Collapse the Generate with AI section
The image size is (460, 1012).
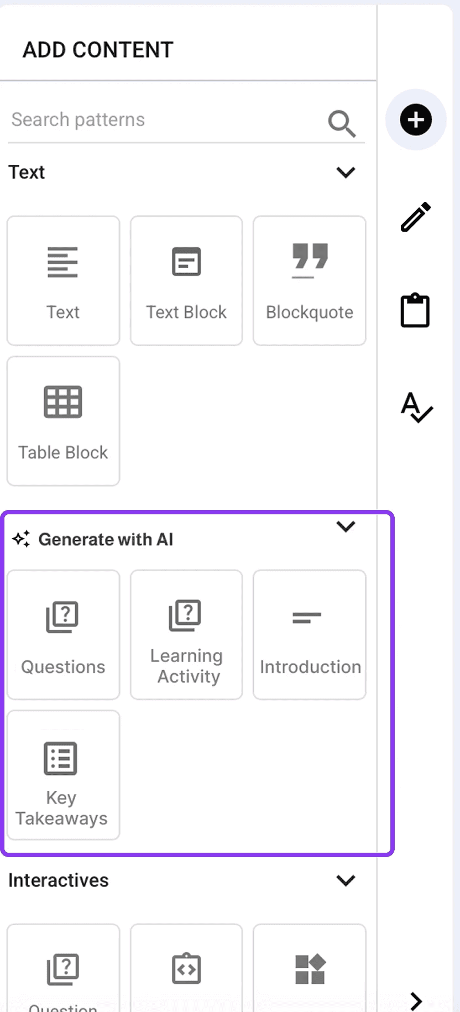pyautogui.click(x=346, y=526)
